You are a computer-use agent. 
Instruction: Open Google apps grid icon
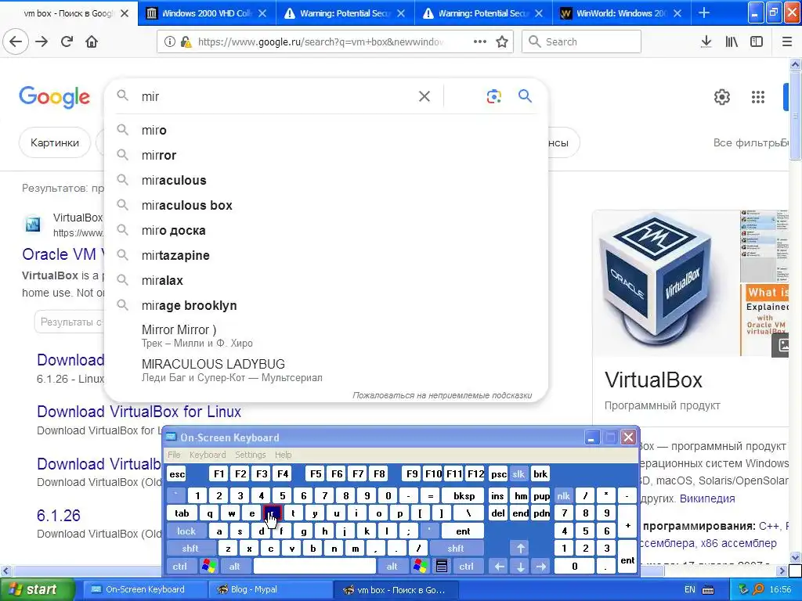coord(757,96)
